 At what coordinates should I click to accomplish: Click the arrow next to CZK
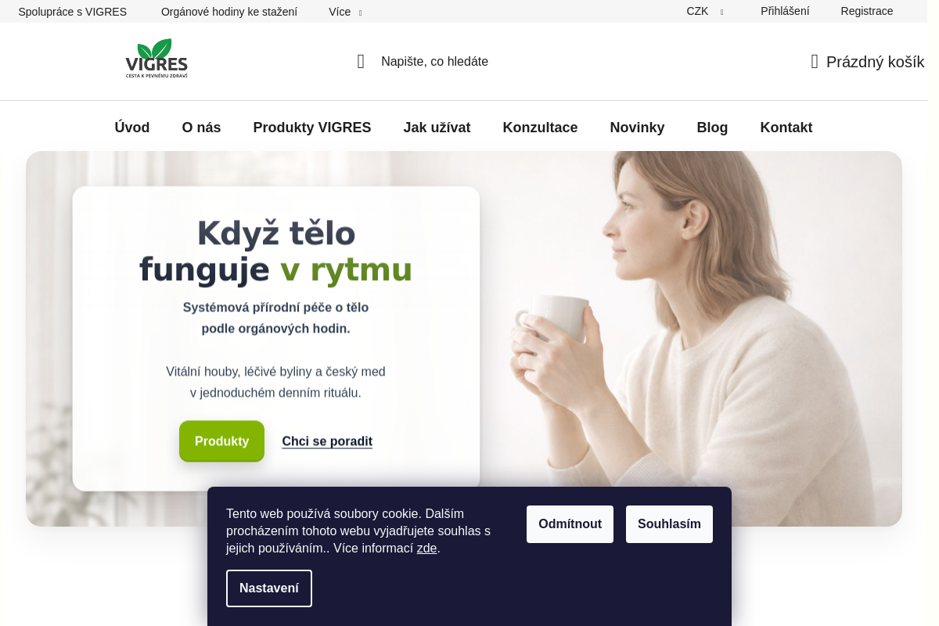click(x=722, y=12)
